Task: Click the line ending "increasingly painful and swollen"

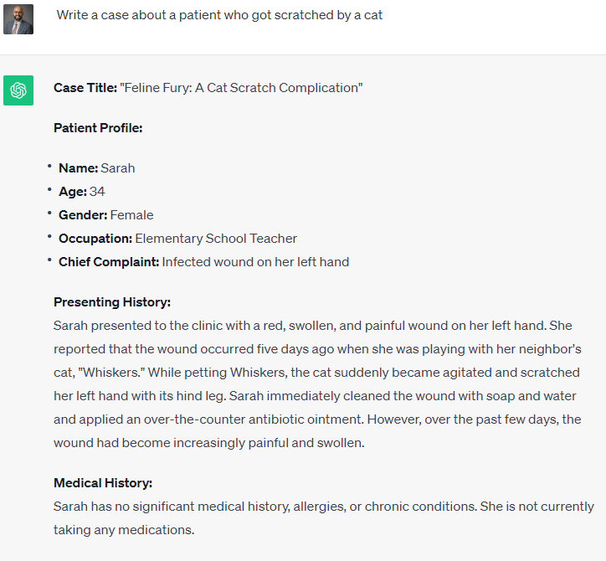Action: pyautogui.click(x=209, y=443)
